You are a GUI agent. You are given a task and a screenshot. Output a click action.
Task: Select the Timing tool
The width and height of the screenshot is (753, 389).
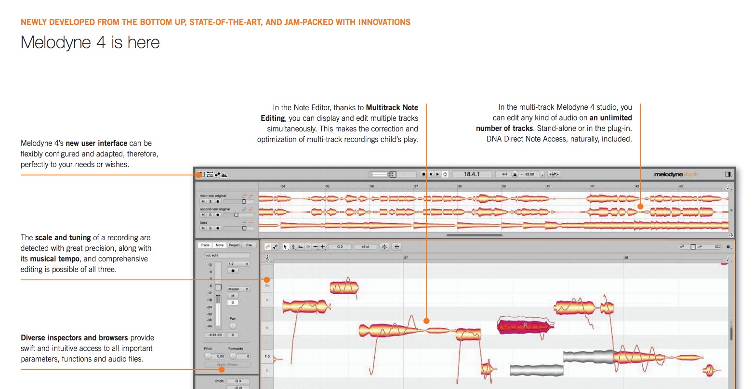point(316,247)
